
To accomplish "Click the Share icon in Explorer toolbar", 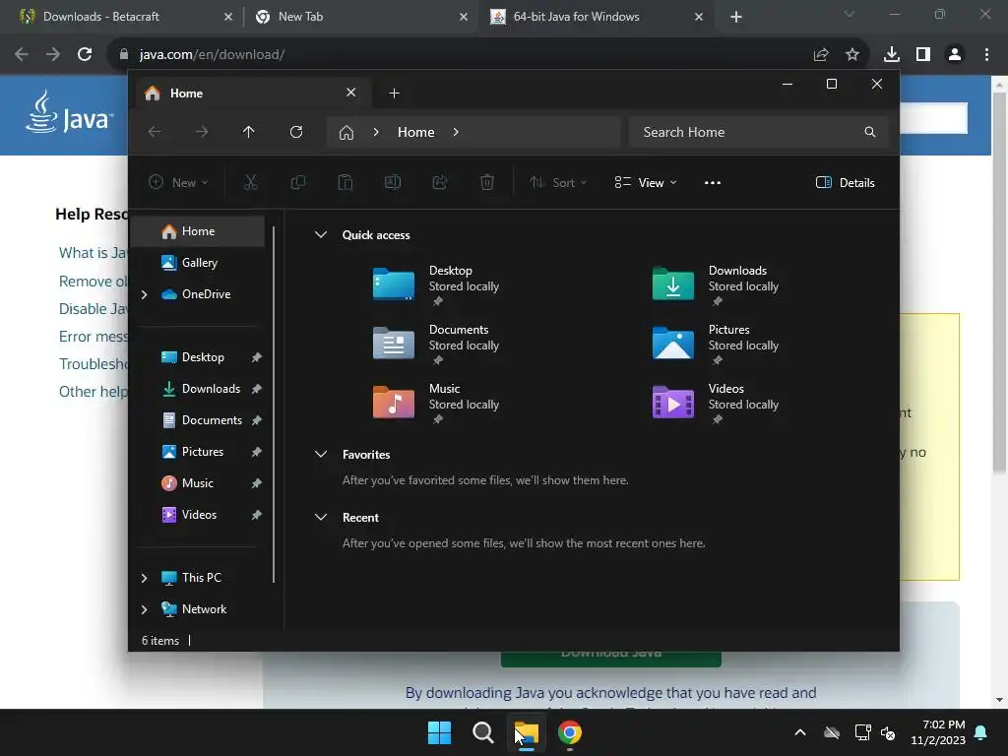I will 440,182.
